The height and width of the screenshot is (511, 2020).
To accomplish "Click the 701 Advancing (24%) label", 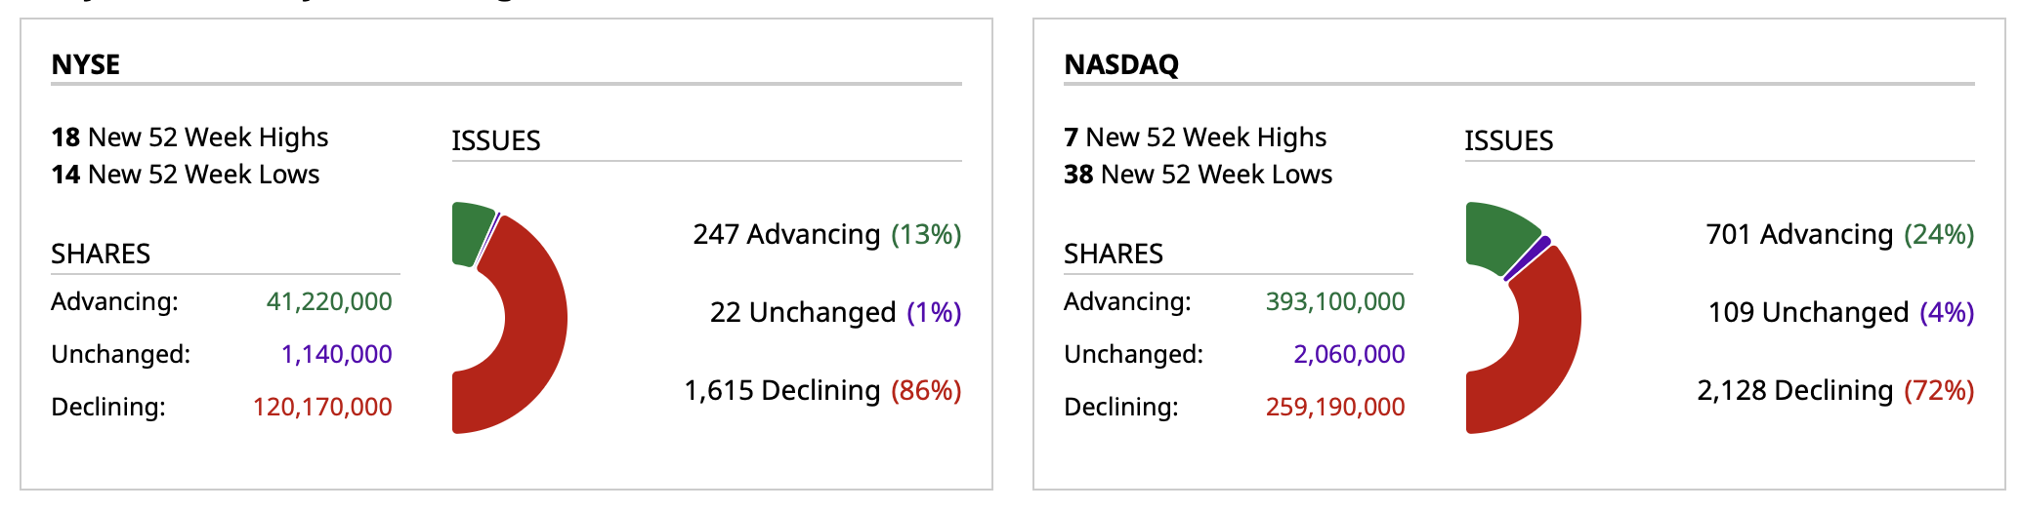I will pos(1839,235).
